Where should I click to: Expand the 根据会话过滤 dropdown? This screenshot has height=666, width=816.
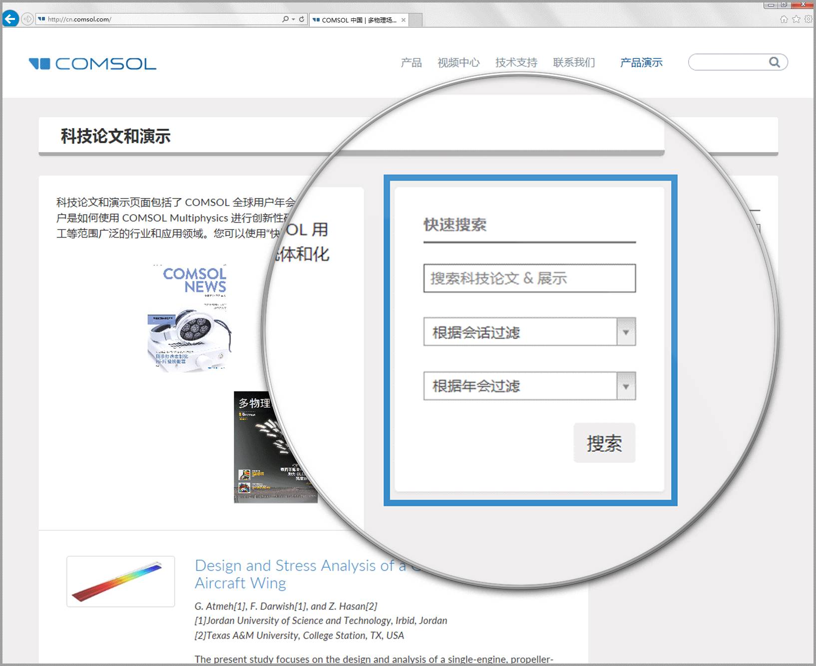(529, 332)
